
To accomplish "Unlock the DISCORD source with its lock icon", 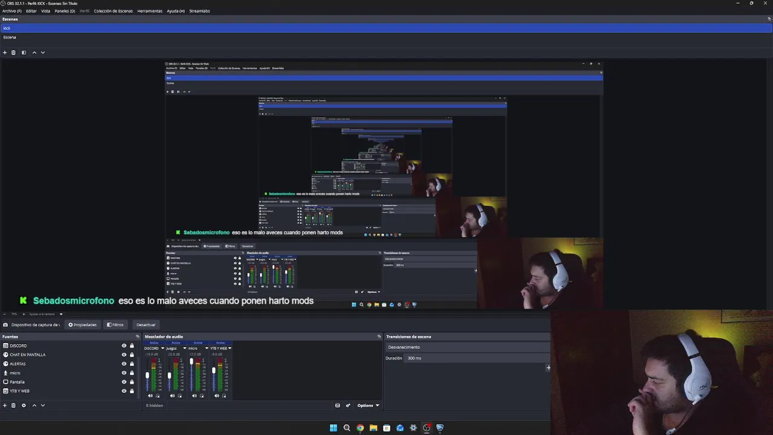I will [x=132, y=346].
